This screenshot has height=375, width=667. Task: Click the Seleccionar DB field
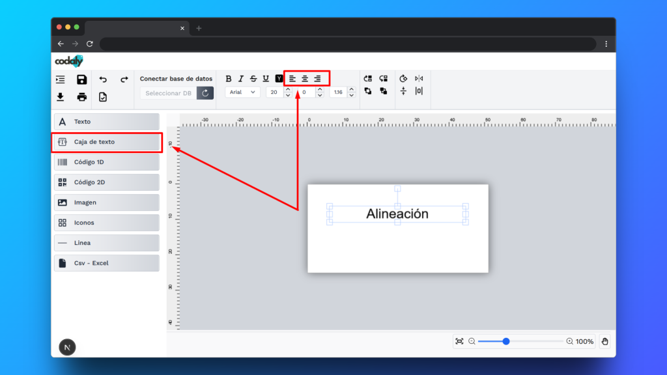(169, 92)
